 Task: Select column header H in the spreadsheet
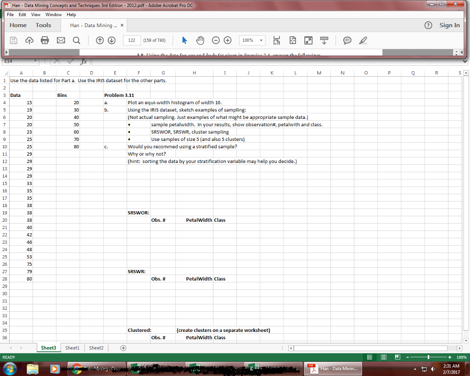click(195, 73)
